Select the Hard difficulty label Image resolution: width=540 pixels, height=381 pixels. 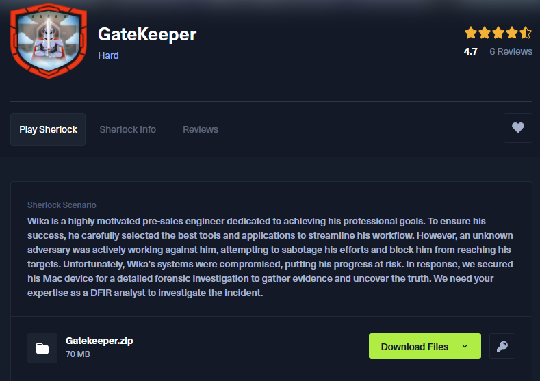click(x=108, y=55)
